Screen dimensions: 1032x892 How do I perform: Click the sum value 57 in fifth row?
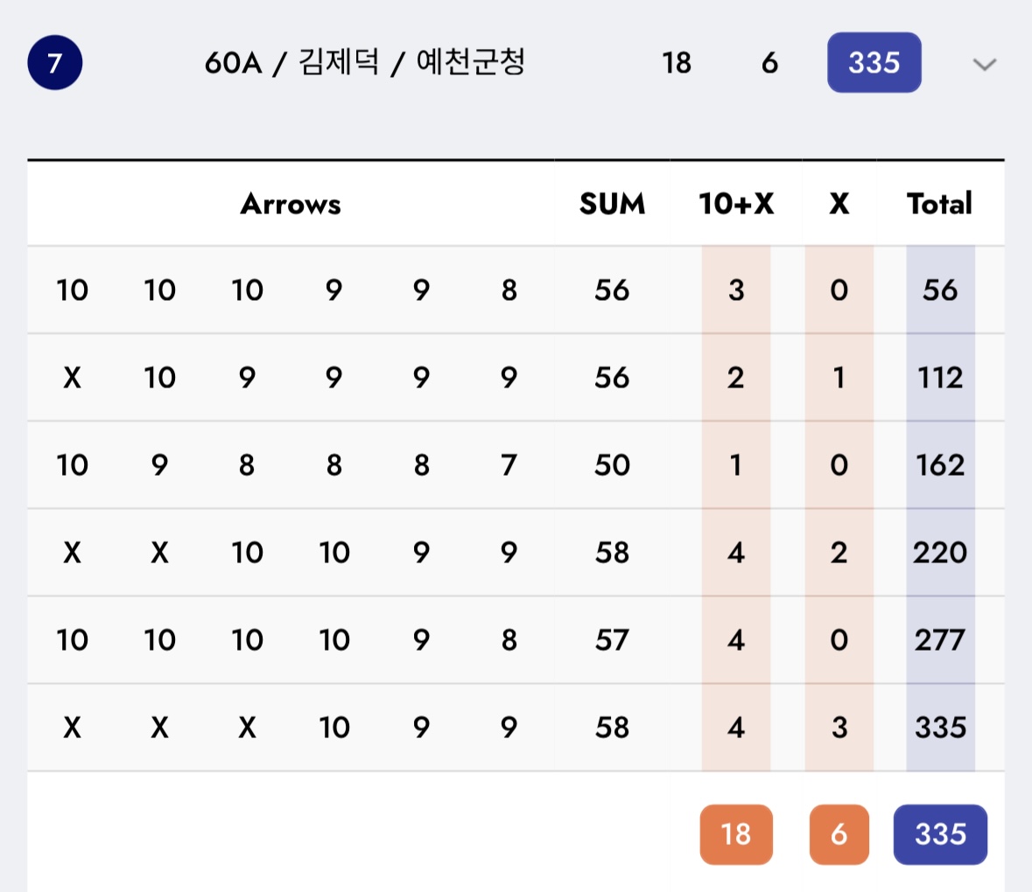612,640
